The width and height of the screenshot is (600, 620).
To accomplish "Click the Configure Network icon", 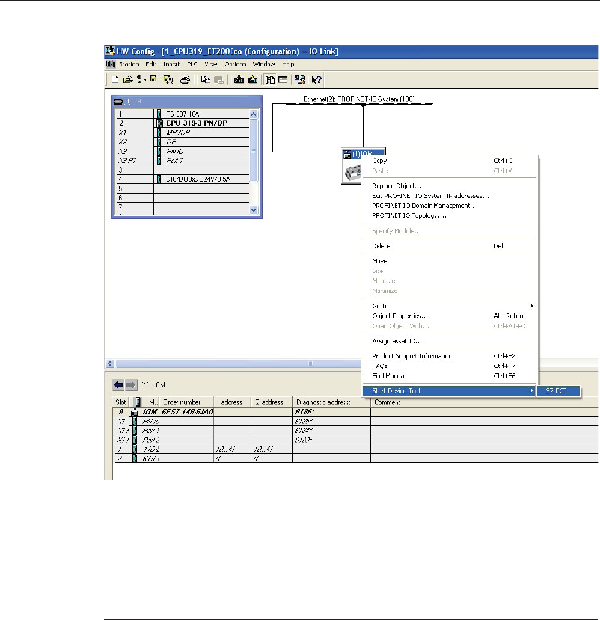I will [300, 79].
